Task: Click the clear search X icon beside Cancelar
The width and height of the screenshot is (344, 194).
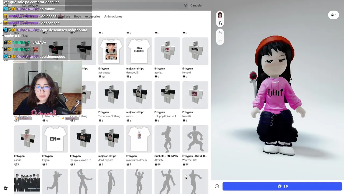Action: [185, 5]
